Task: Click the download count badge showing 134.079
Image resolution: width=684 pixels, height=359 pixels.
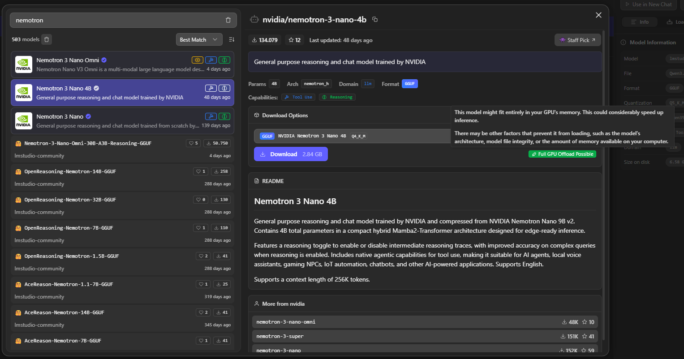Action: coord(265,40)
